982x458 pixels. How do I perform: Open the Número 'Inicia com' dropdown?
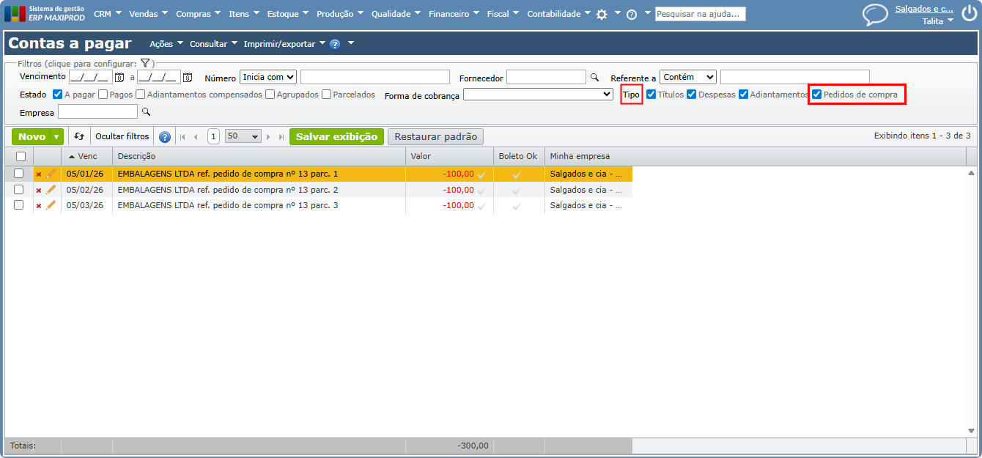point(268,77)
